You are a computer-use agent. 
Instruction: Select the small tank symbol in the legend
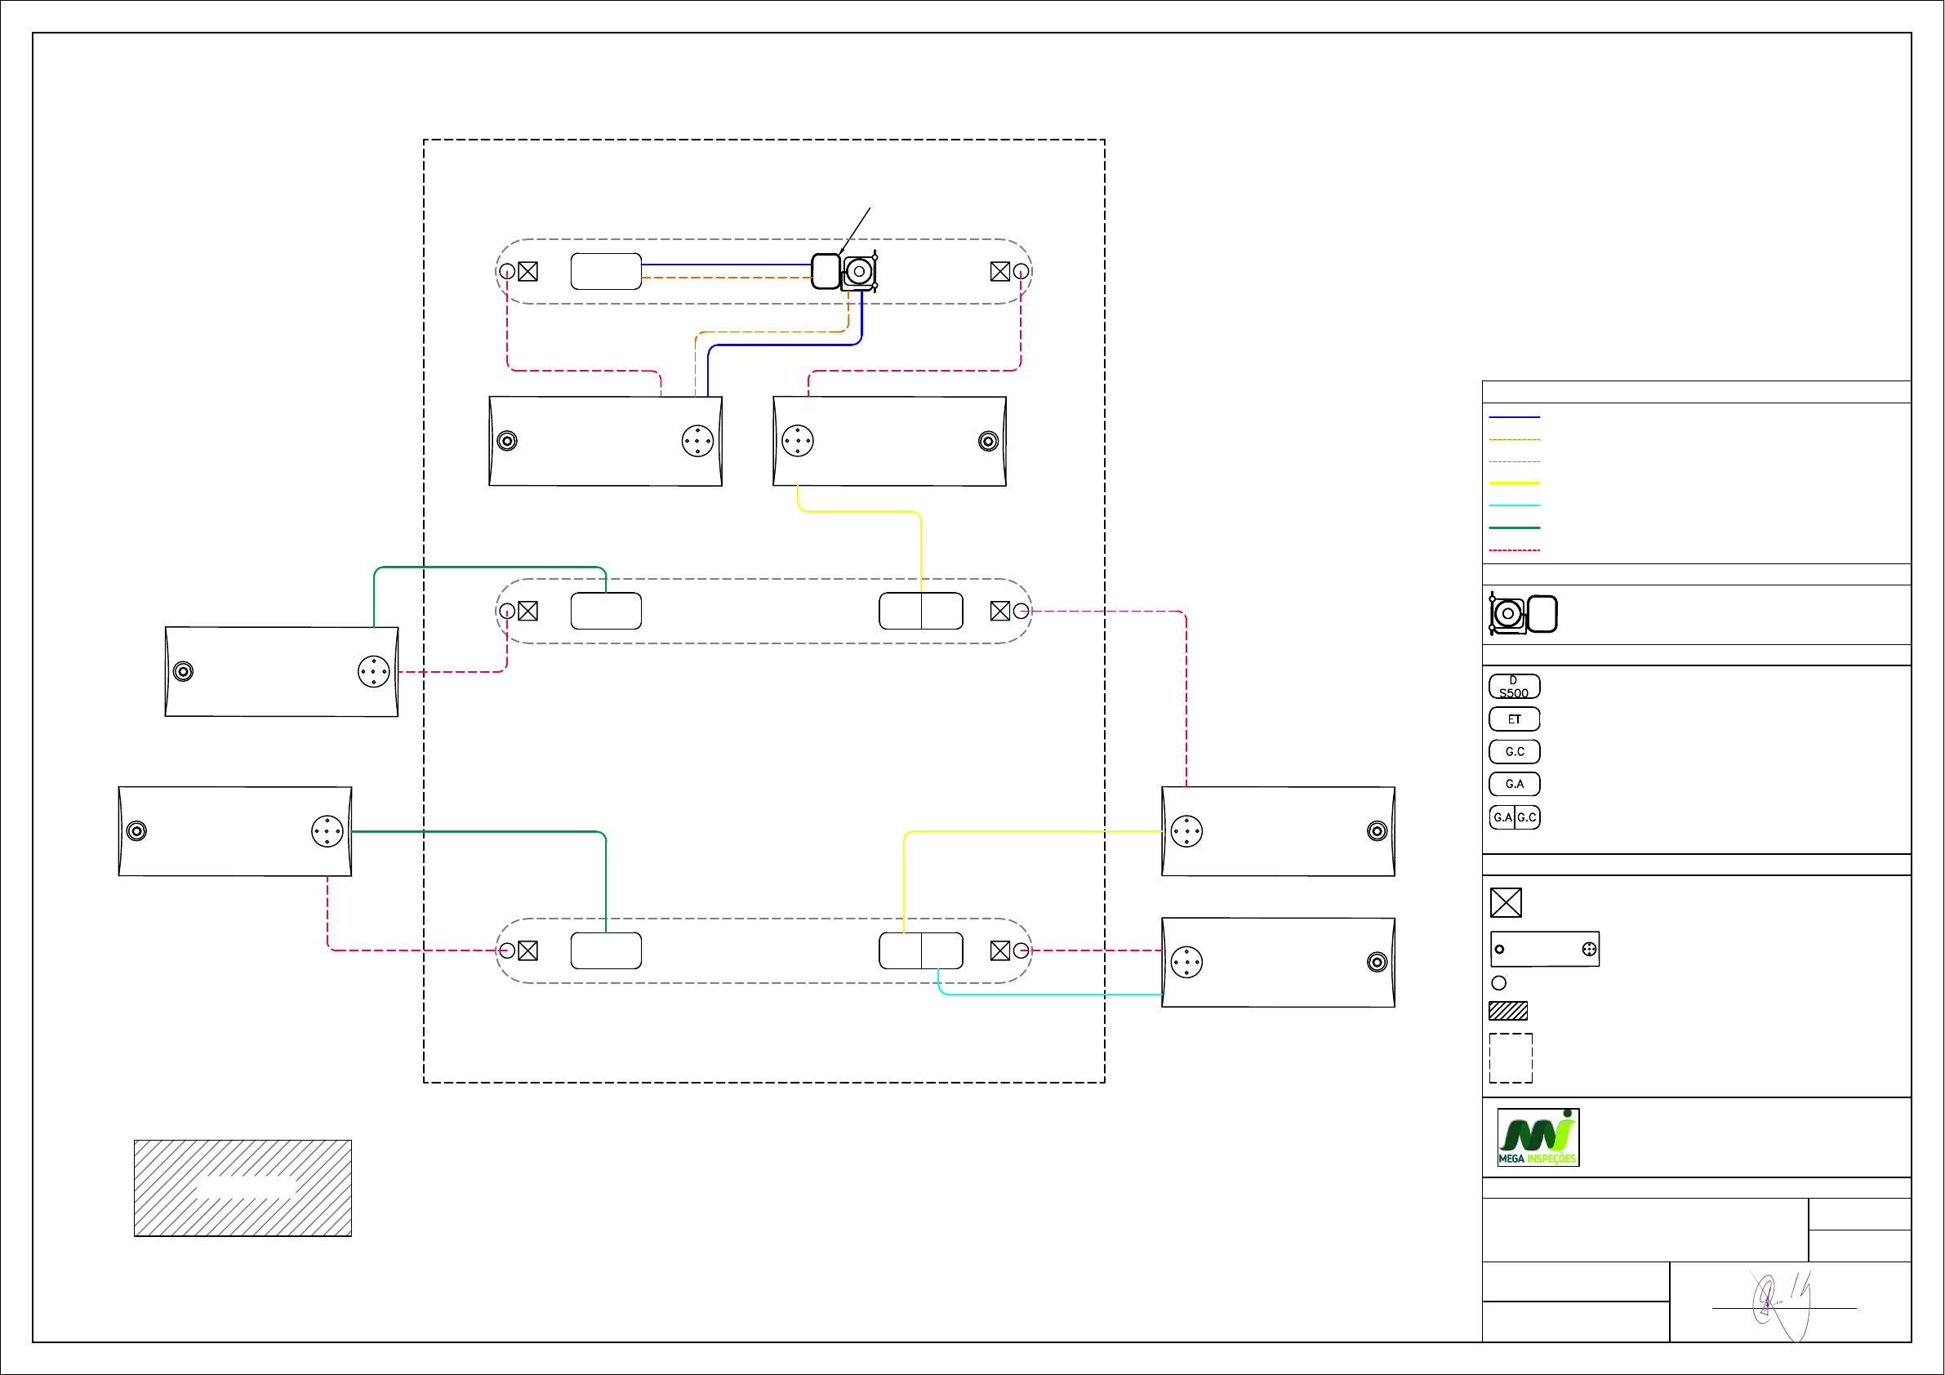point(1544,949)
